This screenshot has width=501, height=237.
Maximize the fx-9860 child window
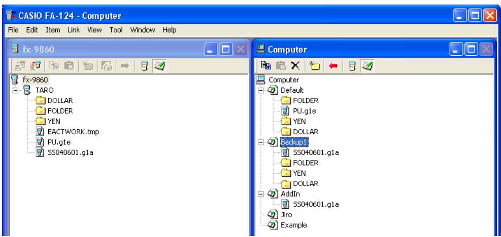pyautogui.click(x=226, y=50)
